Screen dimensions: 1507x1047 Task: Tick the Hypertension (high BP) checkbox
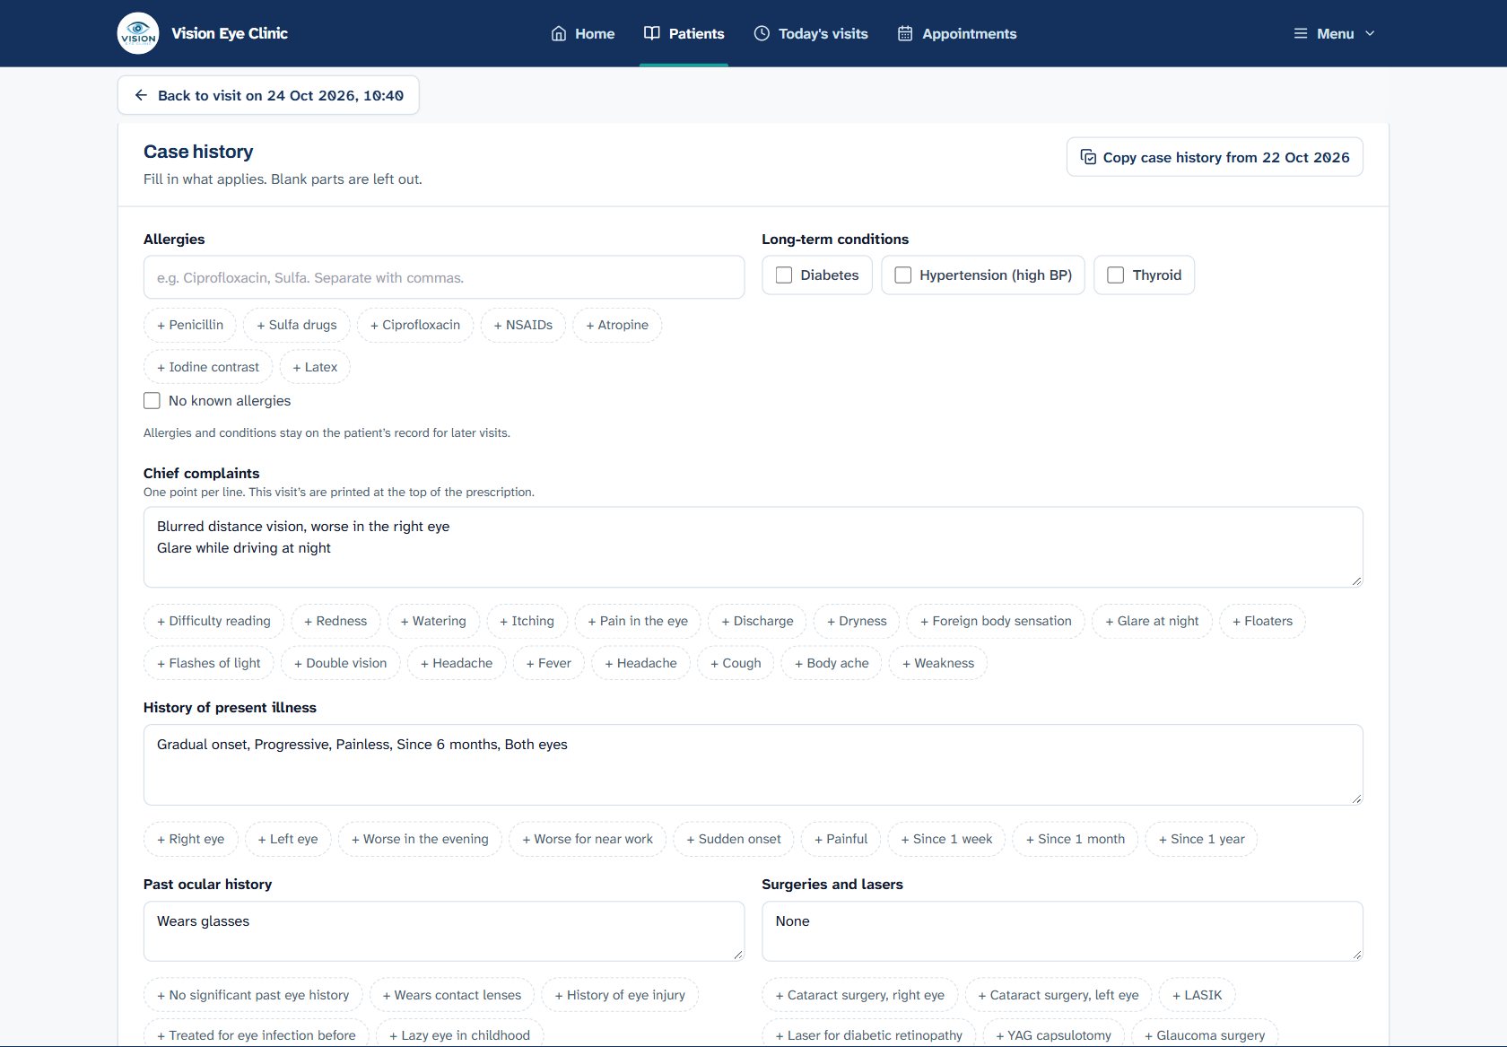(903, 275)
